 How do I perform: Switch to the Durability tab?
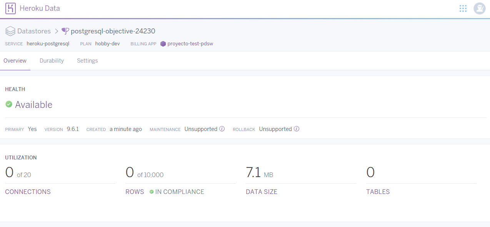point(52,61)
